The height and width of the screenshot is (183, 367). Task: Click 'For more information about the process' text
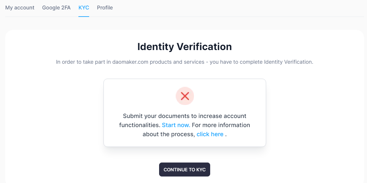(x=221, y=125)
